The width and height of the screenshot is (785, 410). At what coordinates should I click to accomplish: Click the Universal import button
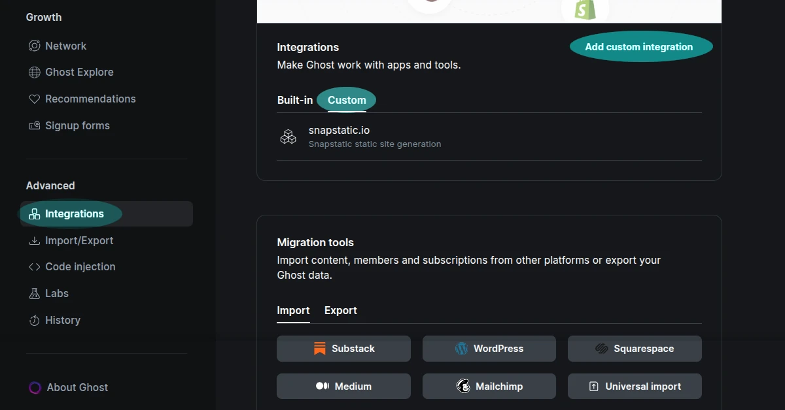[634, 386]
